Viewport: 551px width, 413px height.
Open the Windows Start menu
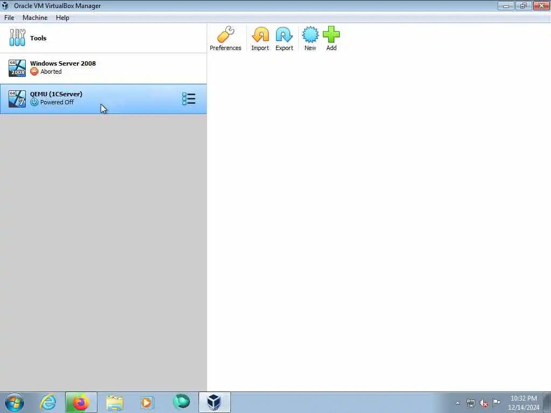click(x=15, y=402)
